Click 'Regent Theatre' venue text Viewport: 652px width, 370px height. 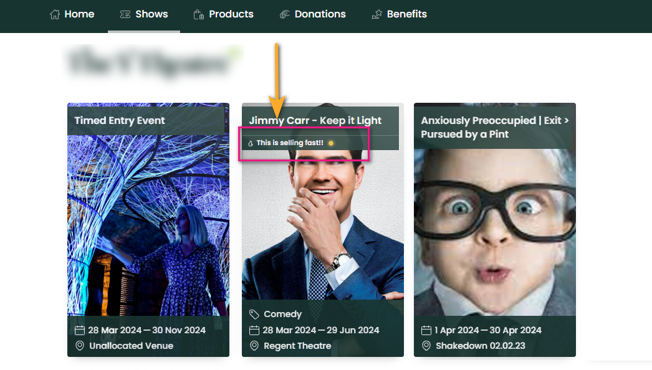coord(297,346)
